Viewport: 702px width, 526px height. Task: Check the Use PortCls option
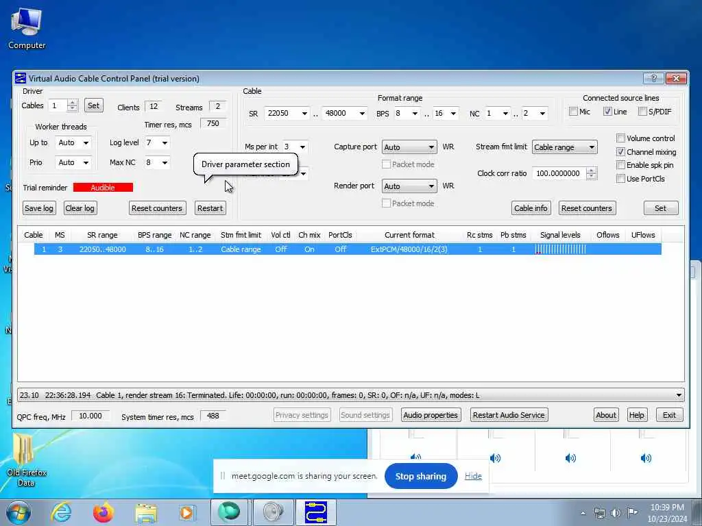tap(620, 179)
